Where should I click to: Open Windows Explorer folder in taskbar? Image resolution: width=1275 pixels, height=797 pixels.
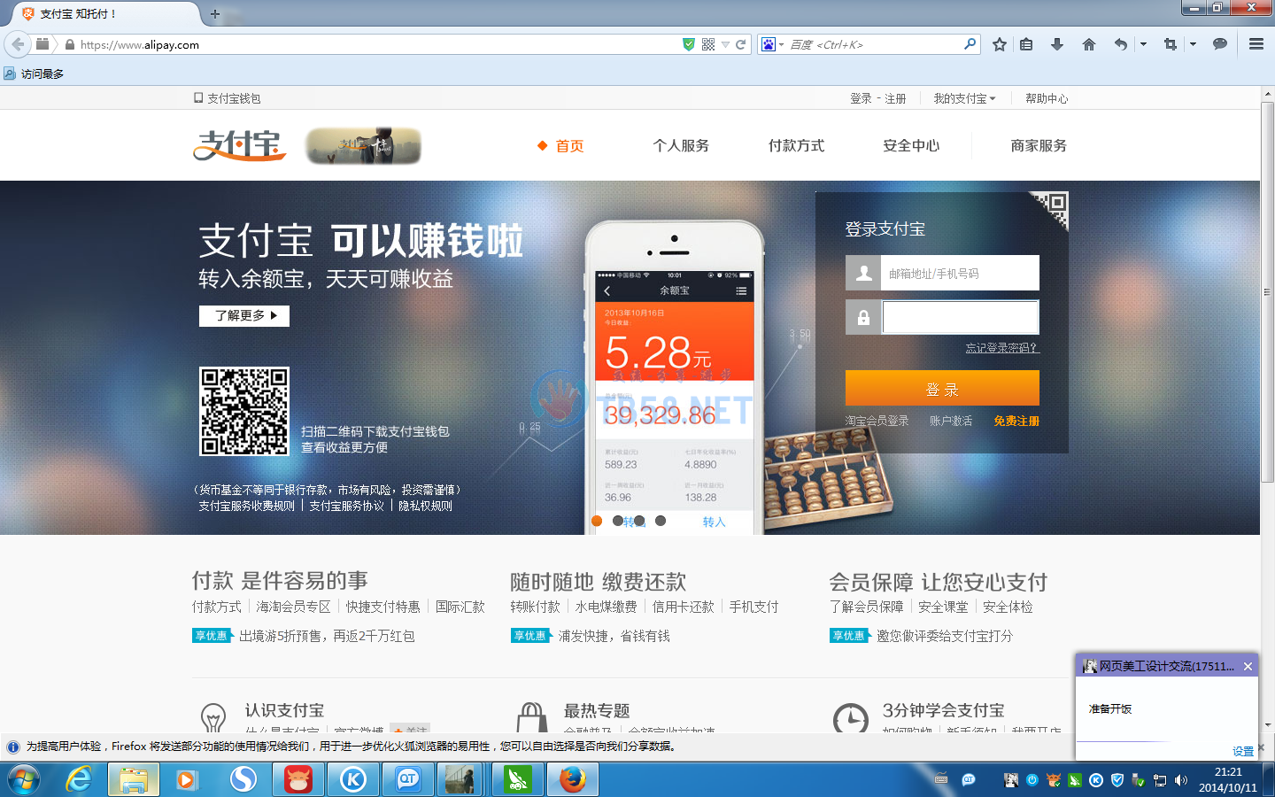tap(134, 780)
